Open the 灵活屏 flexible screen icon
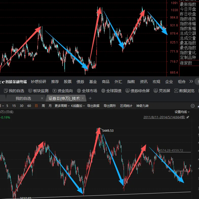This screenshot has width=199, height=199. pos(156,91)
